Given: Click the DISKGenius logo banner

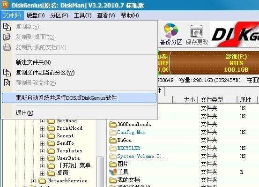Looking at the screenshot, I should [235, 34].
